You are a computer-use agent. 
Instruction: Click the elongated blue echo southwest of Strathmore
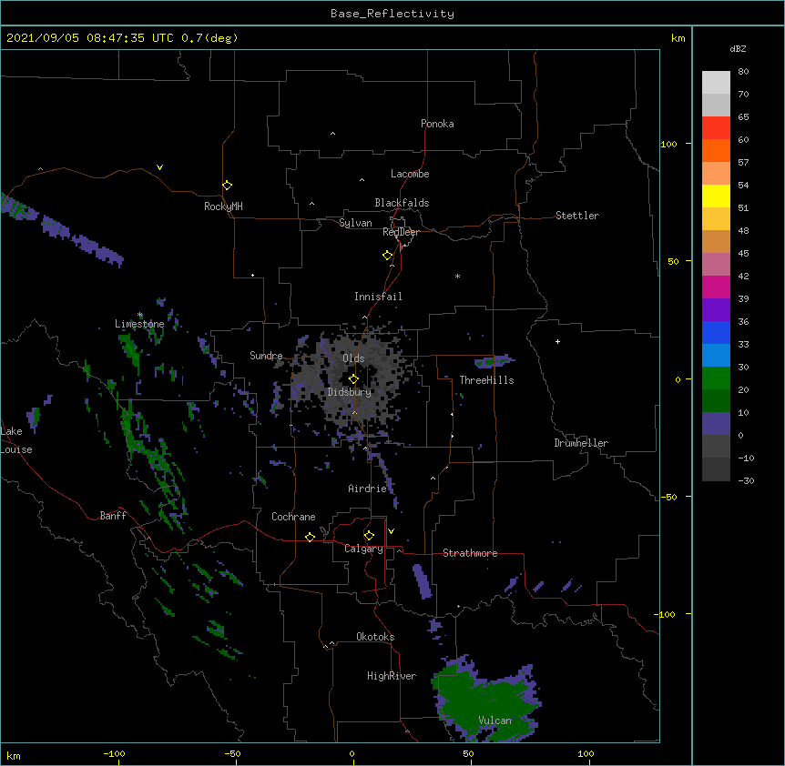422,580
